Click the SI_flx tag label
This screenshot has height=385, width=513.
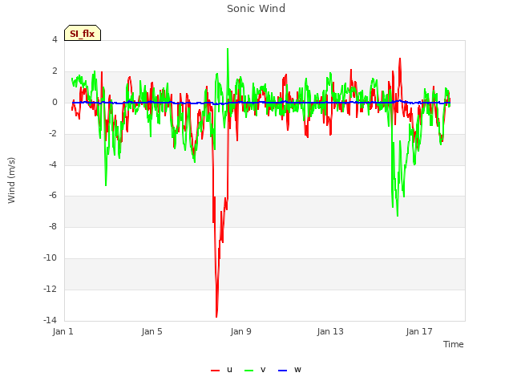83,34
